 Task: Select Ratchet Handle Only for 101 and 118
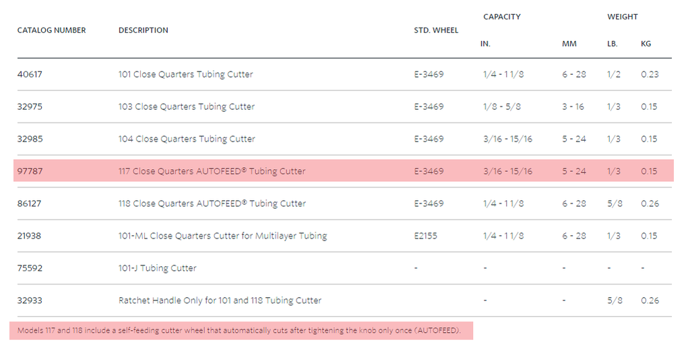[x=220, y=301]
